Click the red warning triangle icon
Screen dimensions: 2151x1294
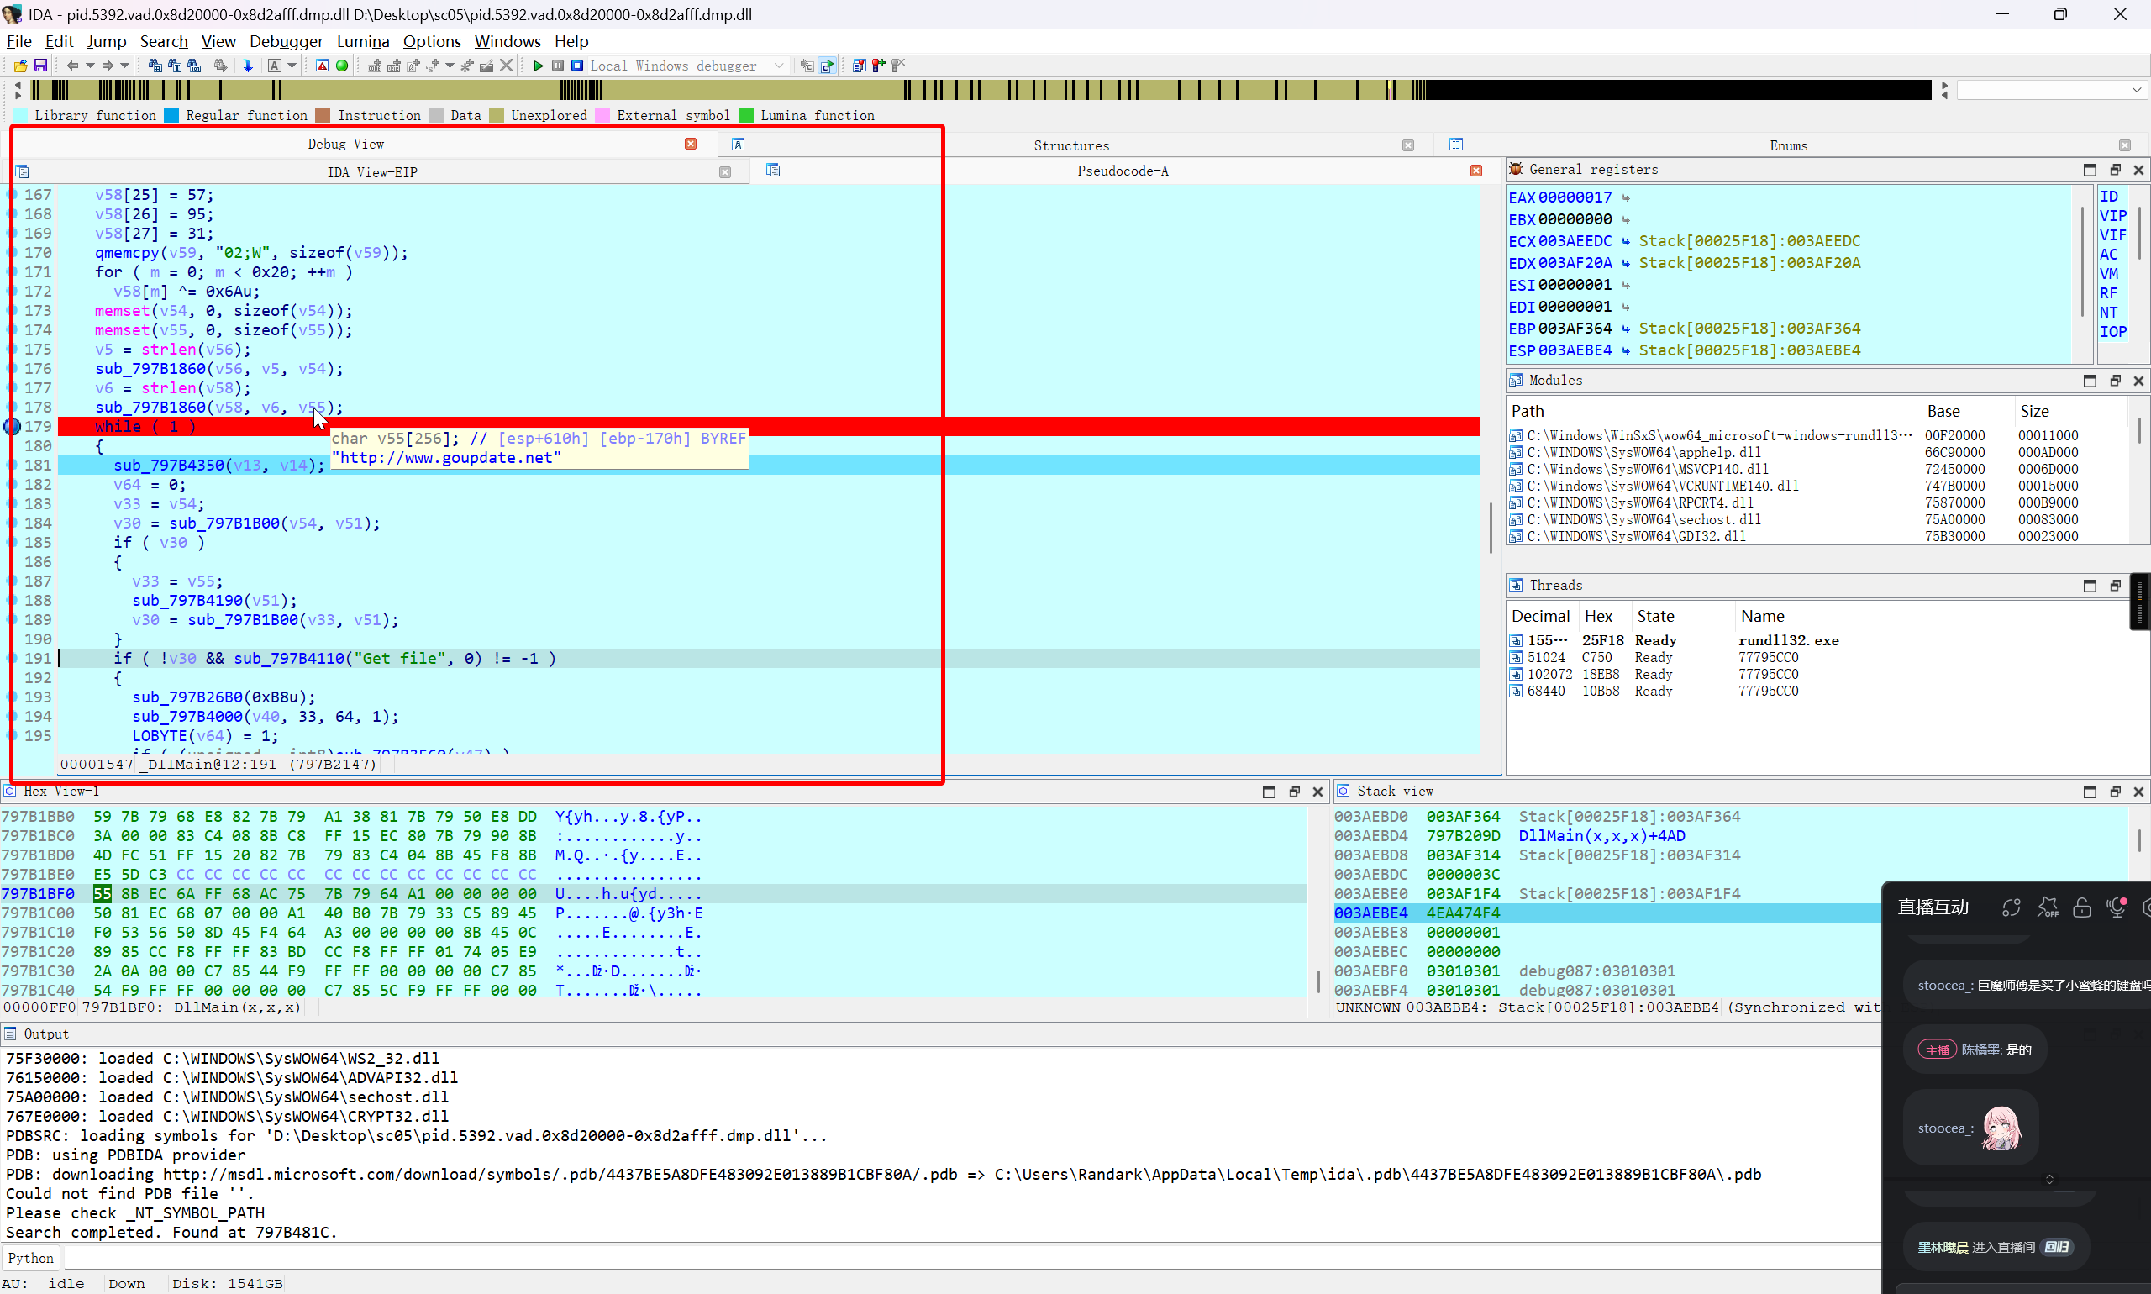pos(322,66)
